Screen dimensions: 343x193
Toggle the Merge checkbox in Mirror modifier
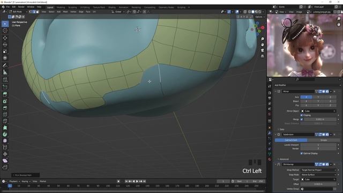[x=302, y=119]
